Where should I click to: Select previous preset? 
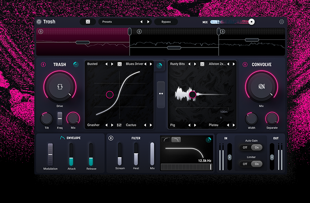coord(142,22)
